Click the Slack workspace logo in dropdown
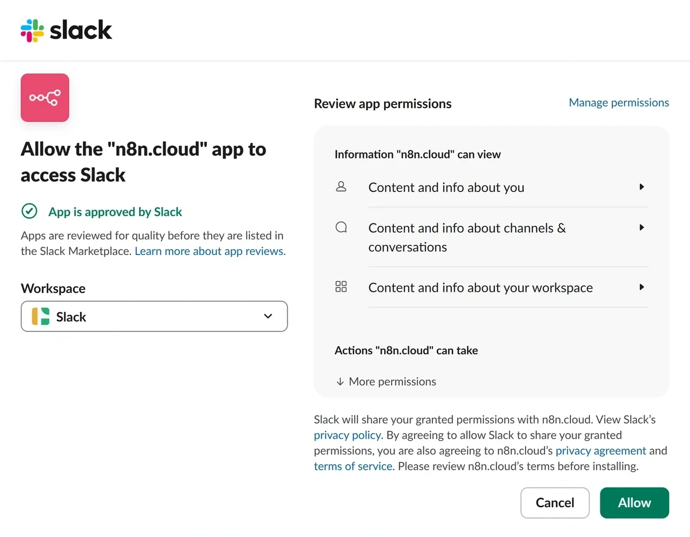Image resolution: width=690 pixels, height=537 pixels. (x=40, y=316)
